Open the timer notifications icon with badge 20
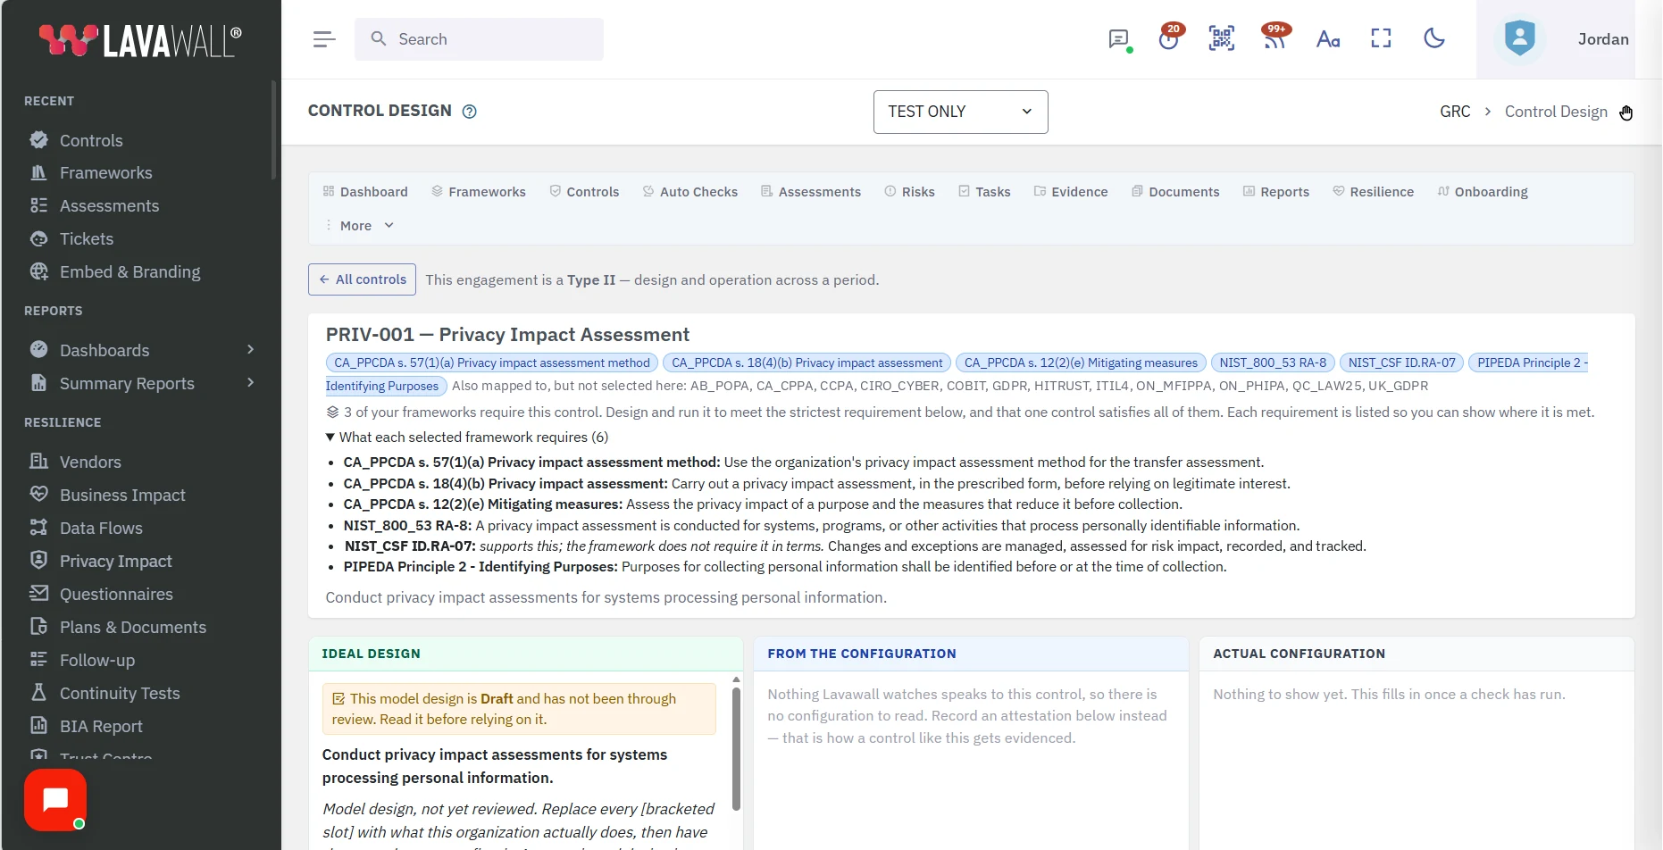Image resolution: width=1663 pixels, height=850 pixels. coord(1169,37)
